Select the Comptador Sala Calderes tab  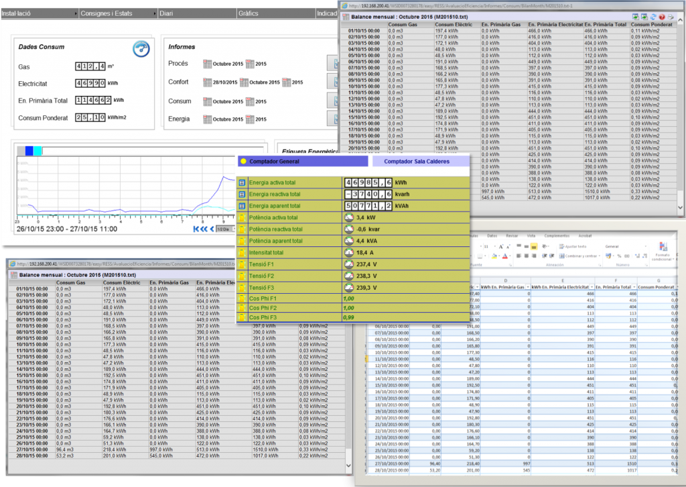(421, 161)
